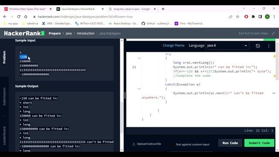Close the long.min_value Google tab

click(155, 9)
